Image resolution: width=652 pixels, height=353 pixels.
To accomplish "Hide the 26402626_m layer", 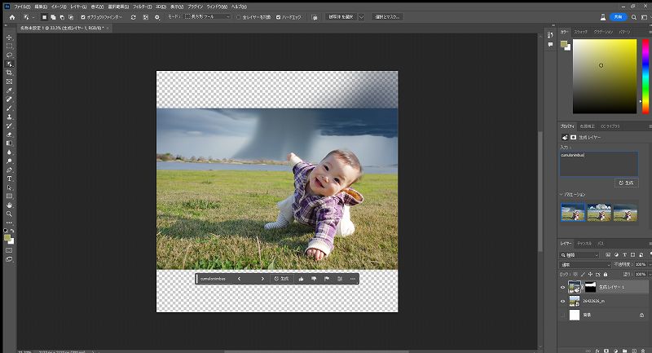I will coord(562,301).
